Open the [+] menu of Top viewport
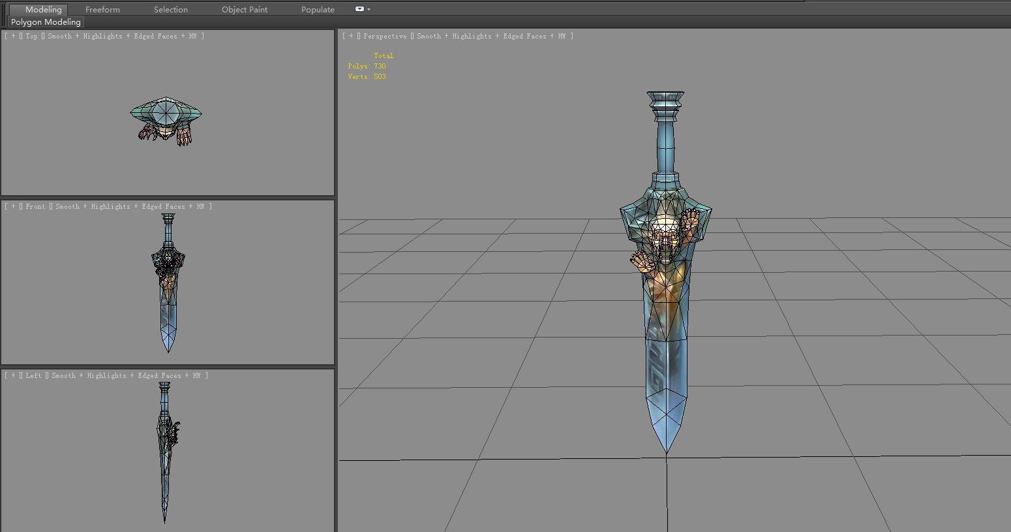 pos(13,36)
